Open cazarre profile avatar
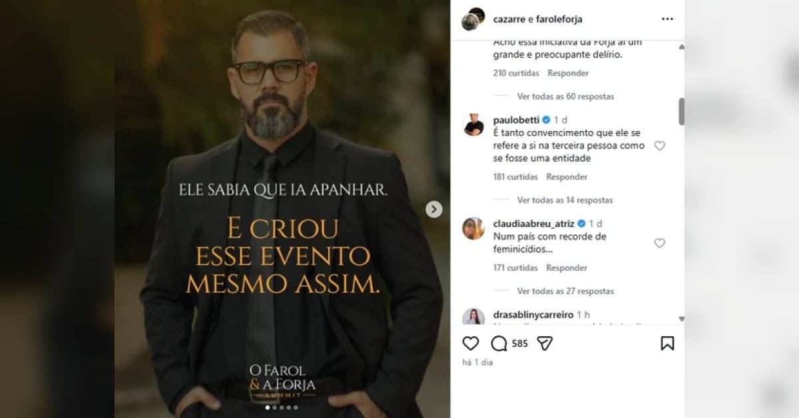 point(471,19)
